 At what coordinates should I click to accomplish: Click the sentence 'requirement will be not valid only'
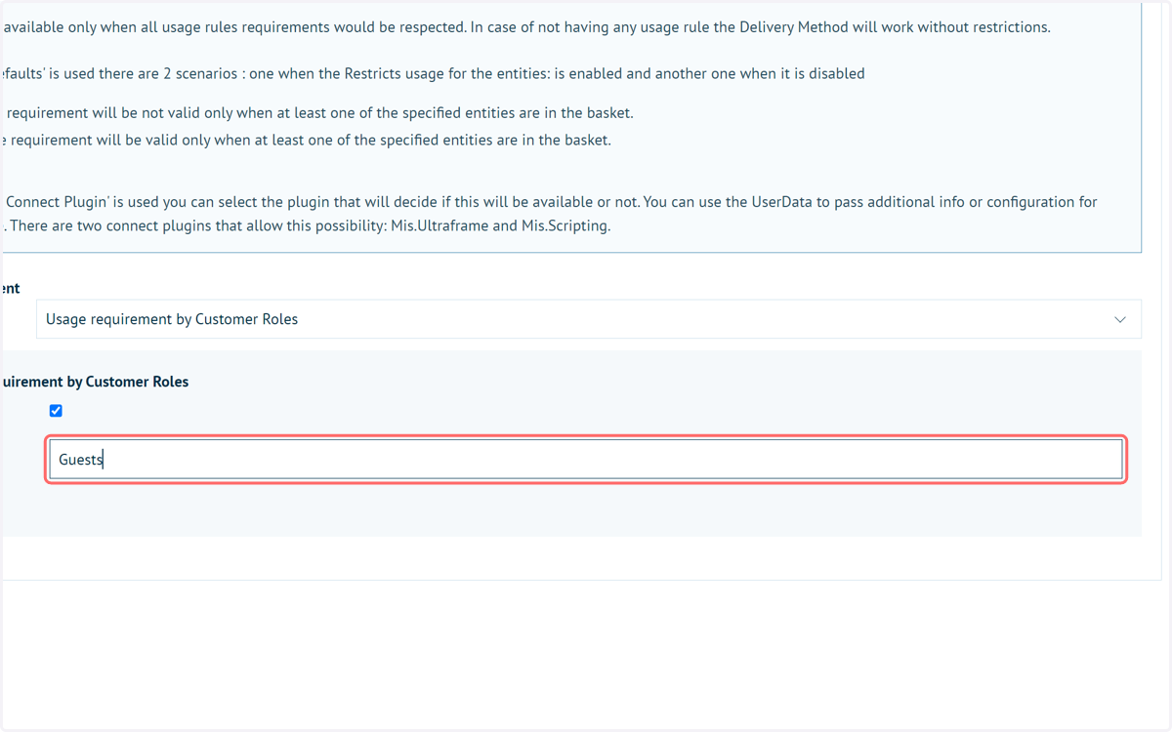(x=318, y=113)
